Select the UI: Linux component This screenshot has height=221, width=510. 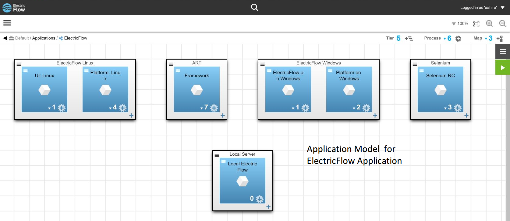tap(44, 89)
